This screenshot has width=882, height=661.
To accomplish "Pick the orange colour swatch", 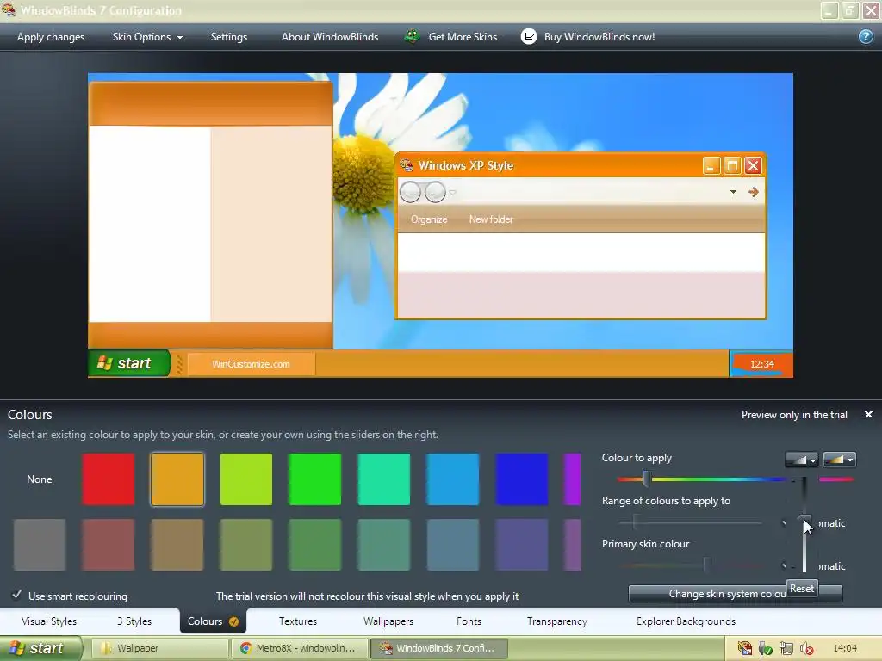I will coord(177,479).
